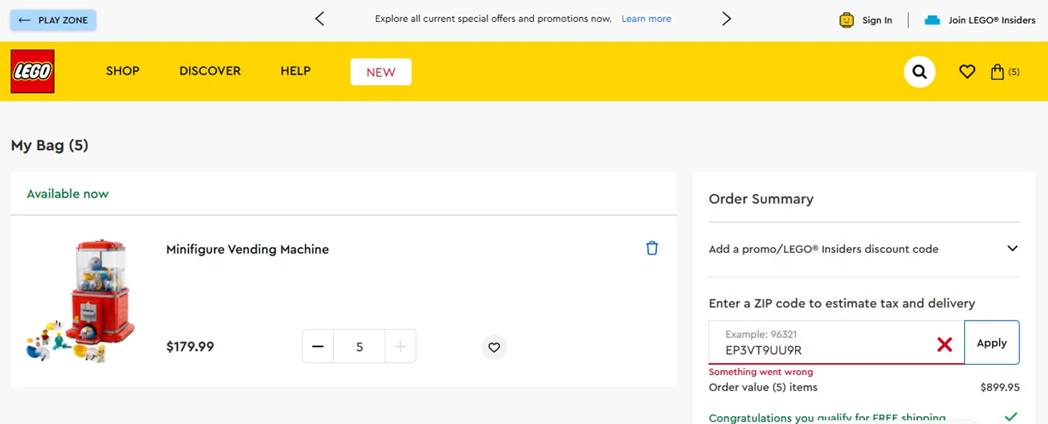Open the Minifigure Vending Machine product title
Screen dimensions: 1048x424
tap(247, 249)
